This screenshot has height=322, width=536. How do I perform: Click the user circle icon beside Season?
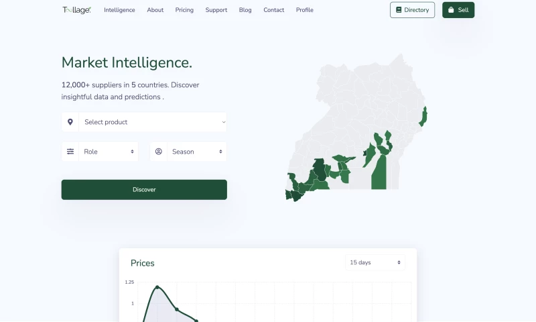tap(159, 152)
